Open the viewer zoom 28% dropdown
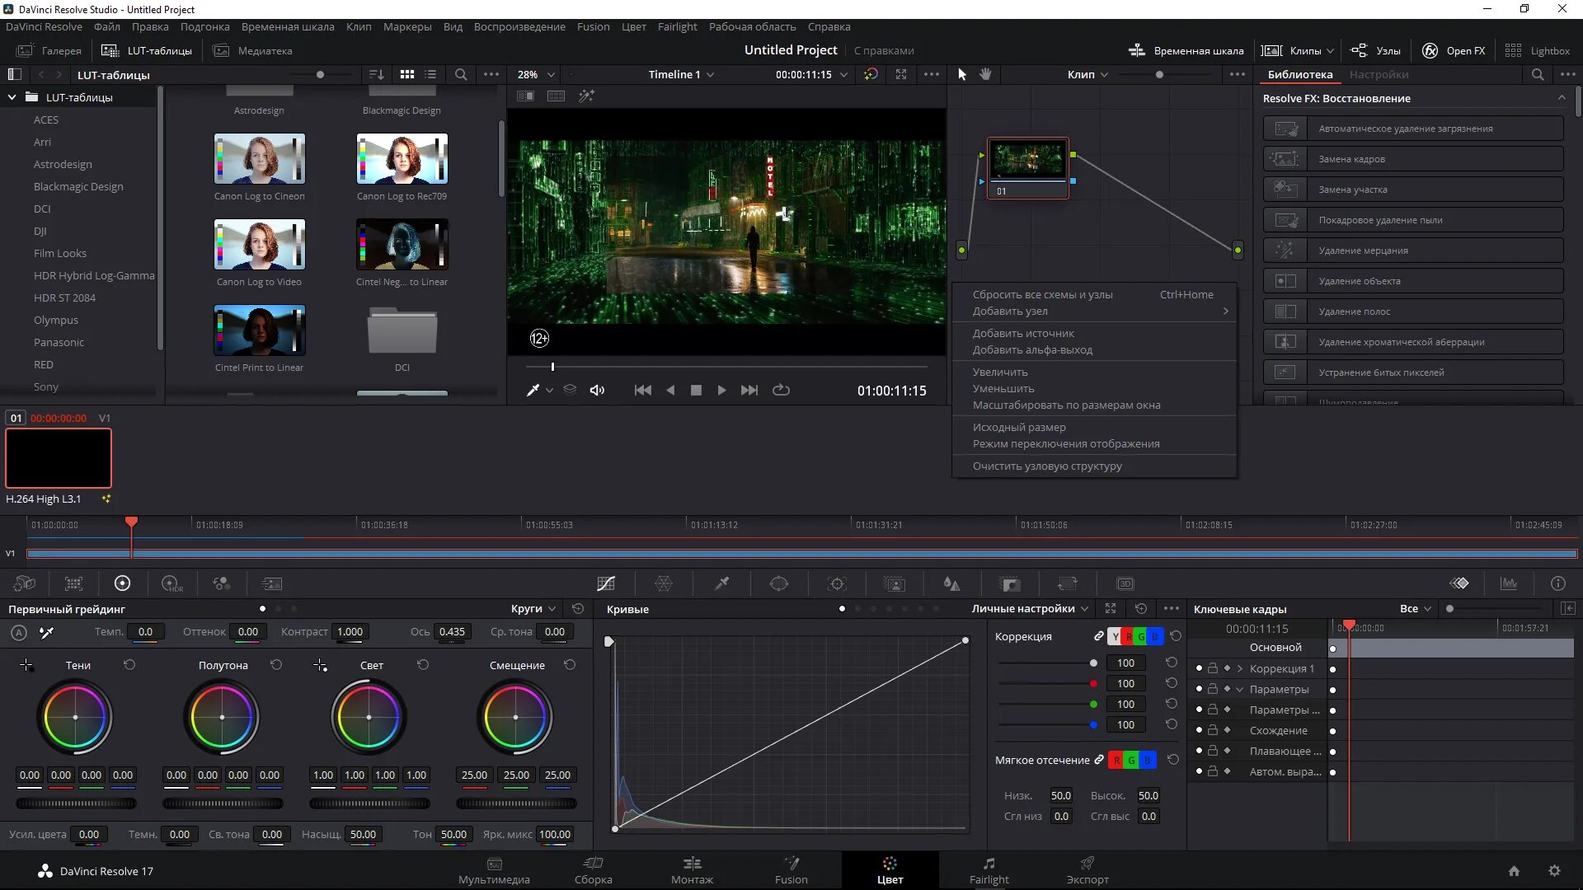 point(536,74)
